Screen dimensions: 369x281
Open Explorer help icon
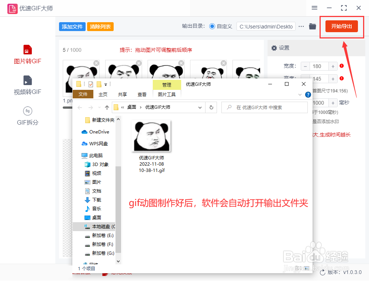click(x=308, y=95)
